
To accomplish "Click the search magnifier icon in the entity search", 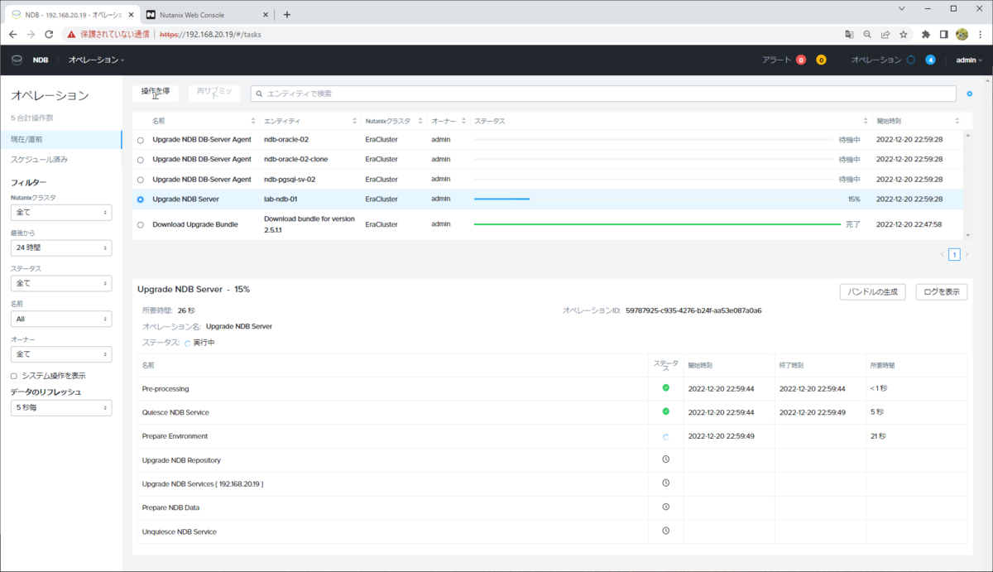I will pyautogui.click(x=259, y=94).
